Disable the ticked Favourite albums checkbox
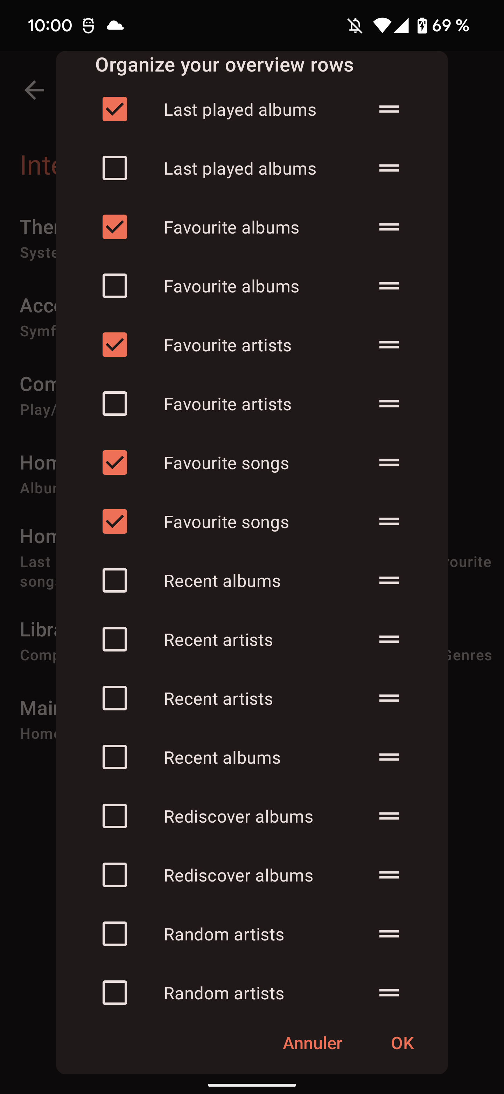 coord(114,227)
